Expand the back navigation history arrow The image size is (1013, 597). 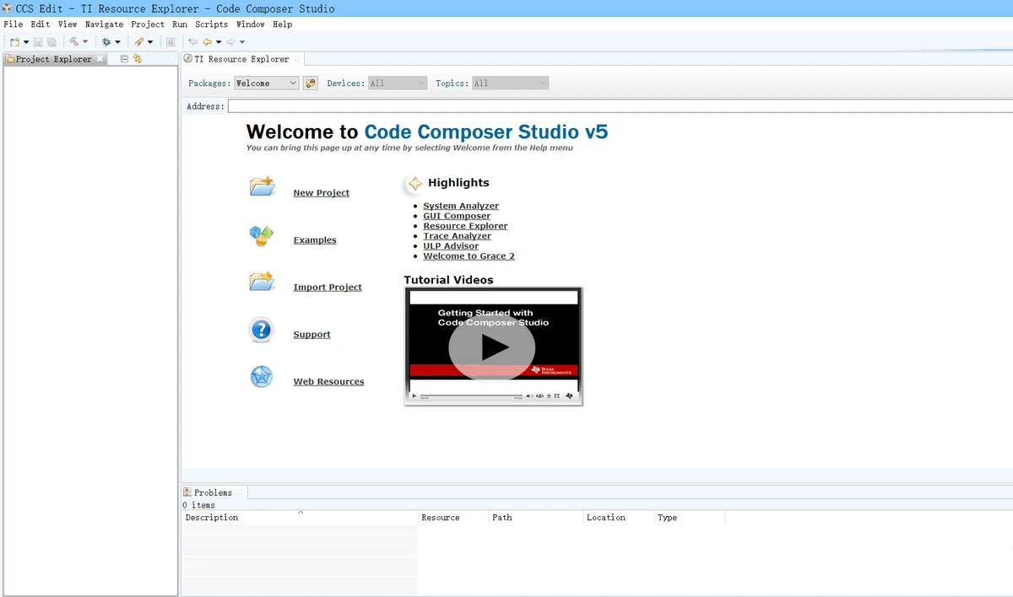point(219,42)
